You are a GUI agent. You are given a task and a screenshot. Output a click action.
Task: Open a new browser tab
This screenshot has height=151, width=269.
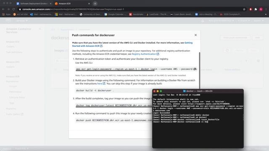(x=95, y=3)
